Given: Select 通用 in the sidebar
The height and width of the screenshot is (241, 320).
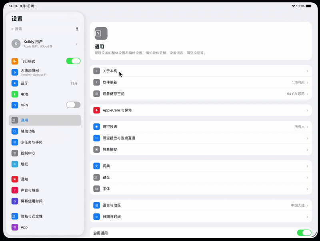Looking at the screenshot, I should click(45, 120).
